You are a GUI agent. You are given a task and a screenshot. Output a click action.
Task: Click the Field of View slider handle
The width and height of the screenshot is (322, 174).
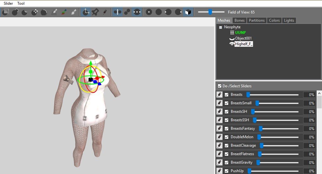point(210,12)
